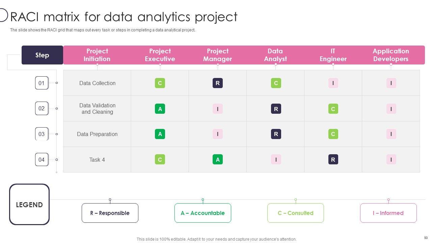Select the A badge in the Data Validation row

pyautogui.click(x=160, y=109)
